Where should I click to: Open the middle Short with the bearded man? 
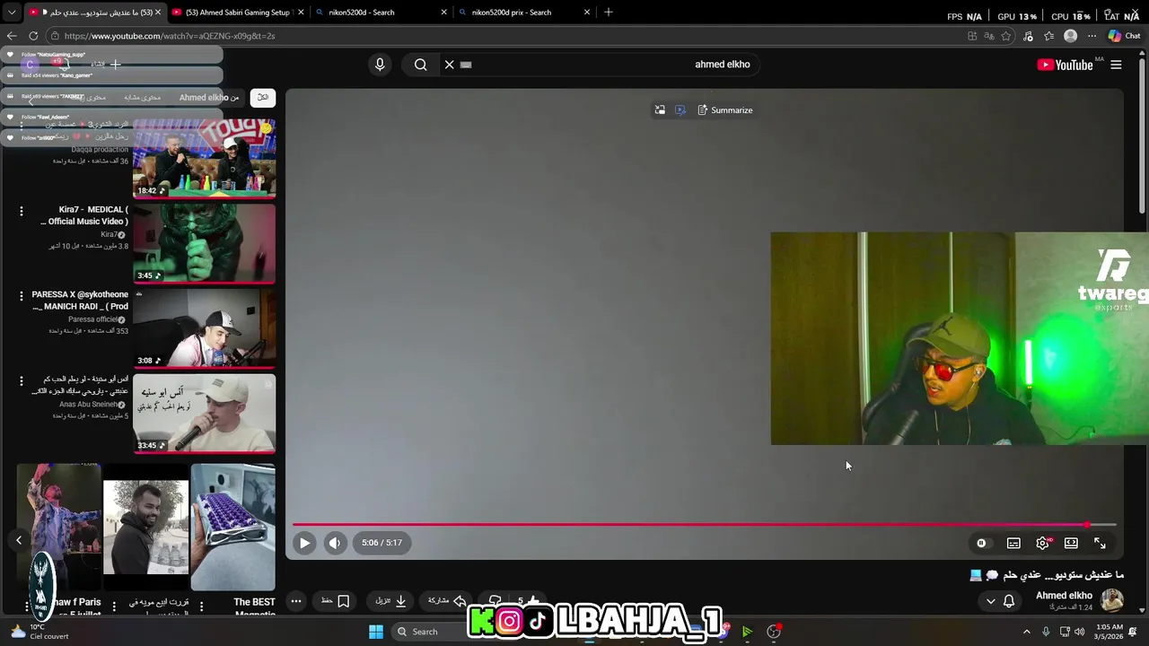click(145, 528)
